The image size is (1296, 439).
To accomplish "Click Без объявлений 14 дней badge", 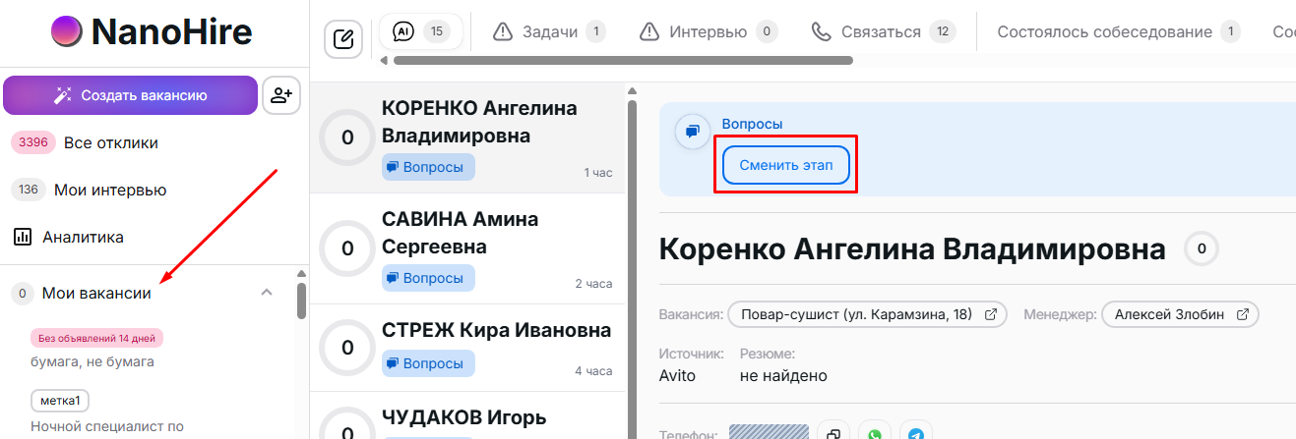I will (x=96, y=338).
